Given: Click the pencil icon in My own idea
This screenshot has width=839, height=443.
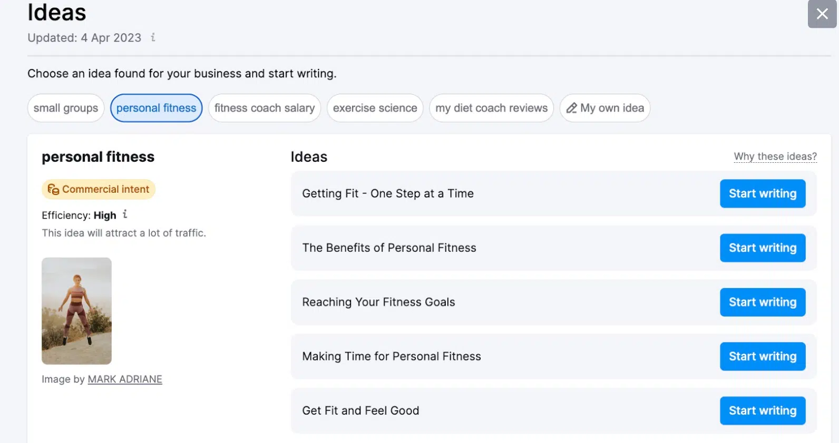Looking at the screenshot, I should (571, 109).
